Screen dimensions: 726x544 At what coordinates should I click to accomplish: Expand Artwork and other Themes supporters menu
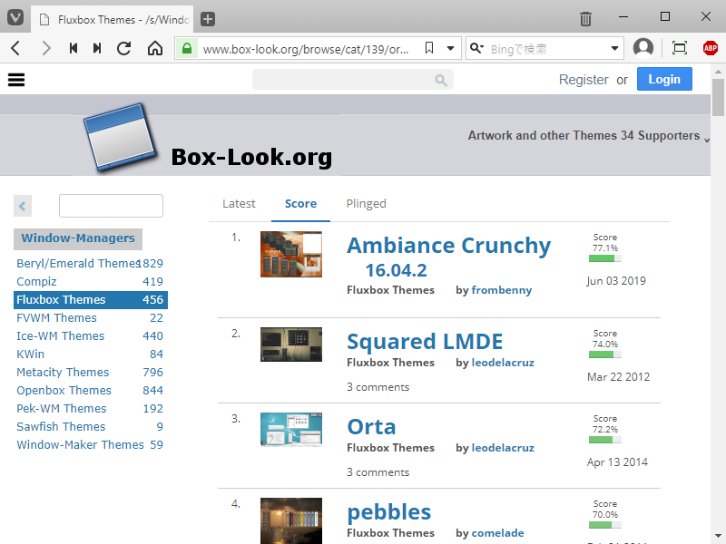pyautogui.click(x=588, y=135)
